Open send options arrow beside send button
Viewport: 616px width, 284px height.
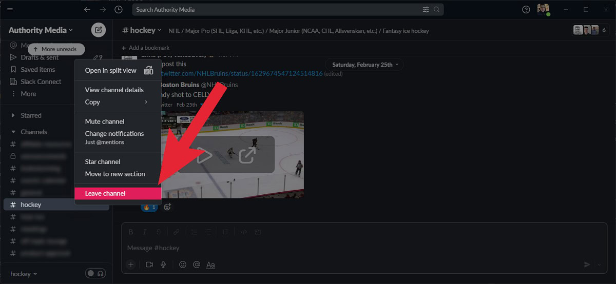click(x=599, y=265)
